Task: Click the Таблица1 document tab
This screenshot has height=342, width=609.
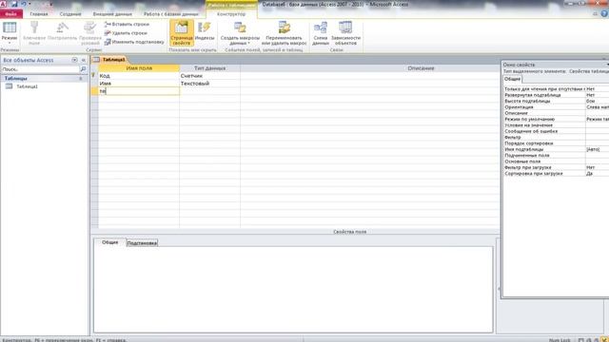Action: [110, 59]
